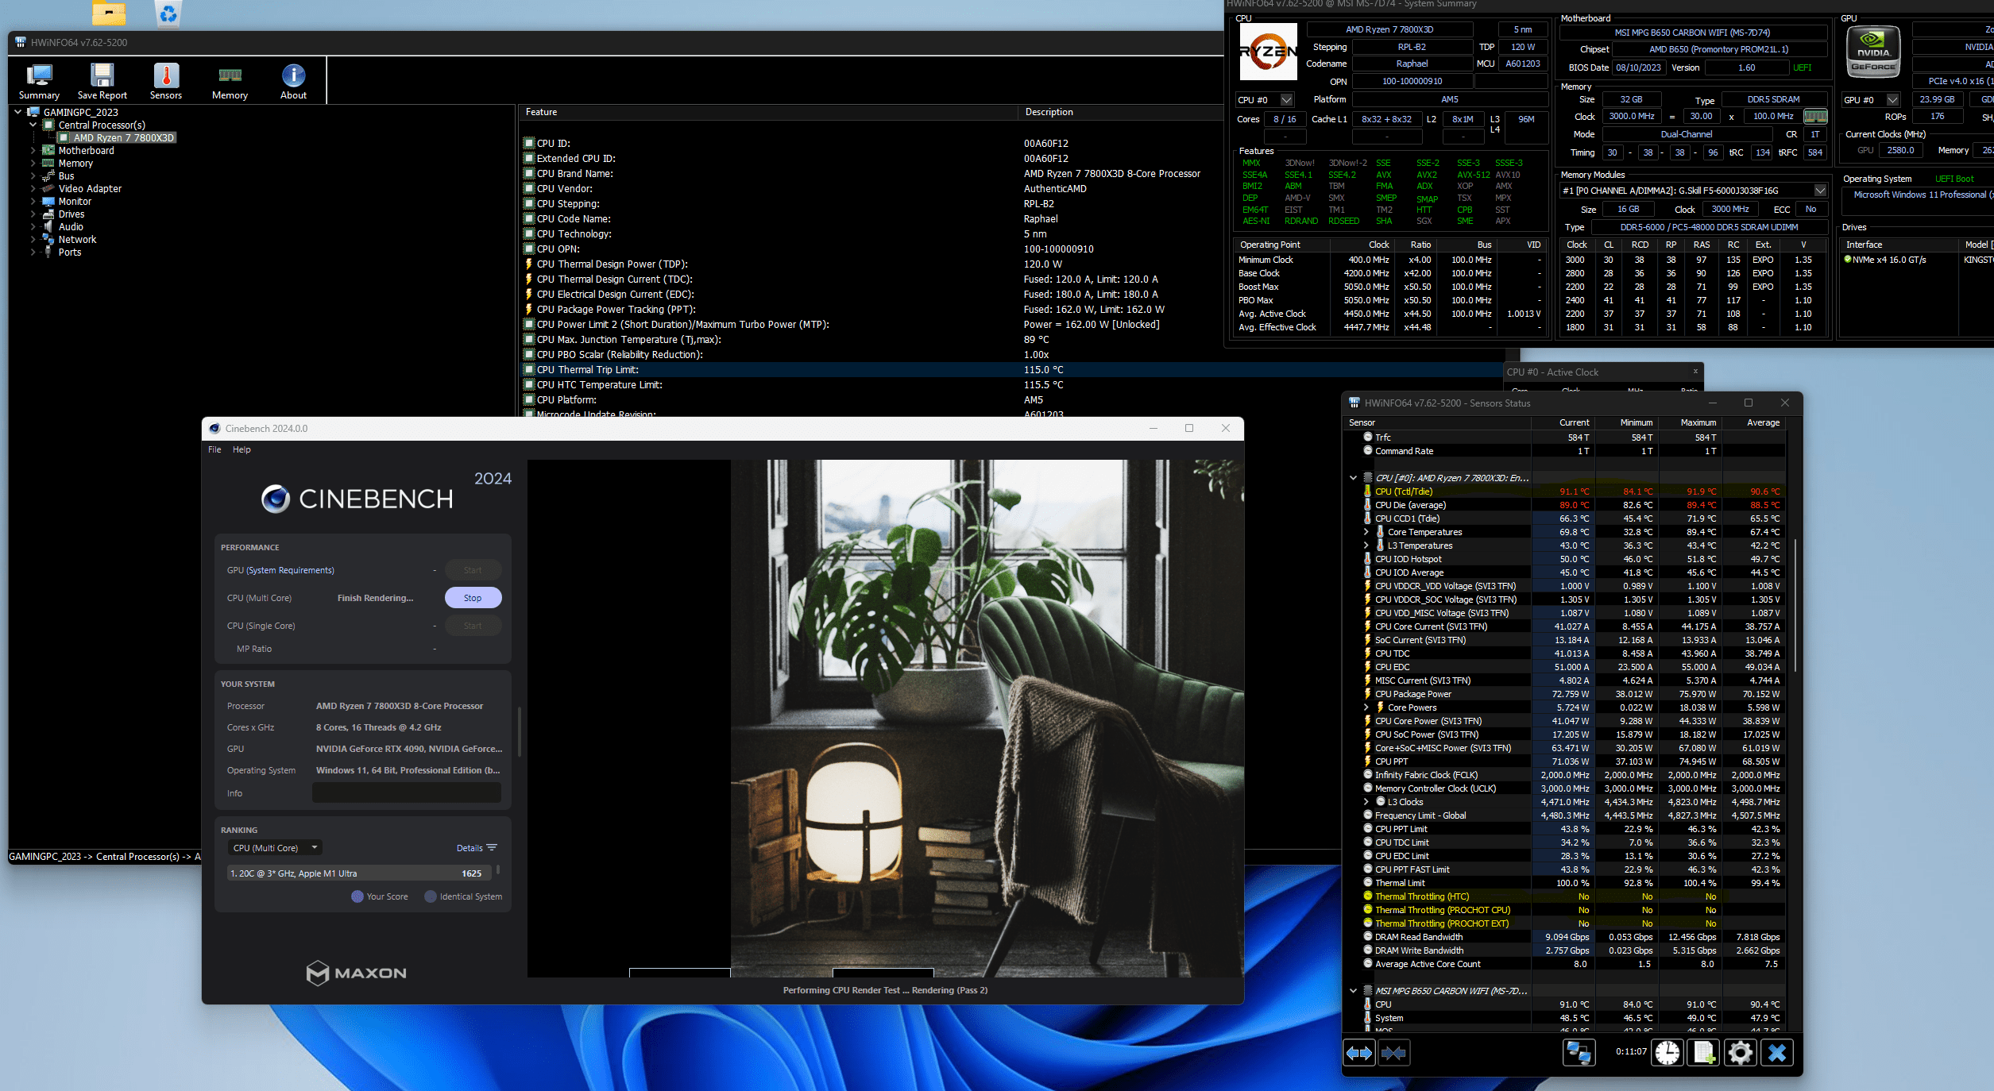Click the Ports USB plug icon in tree
The height and width of the screenshot is (1091, 1994).
tap(48, 252)
